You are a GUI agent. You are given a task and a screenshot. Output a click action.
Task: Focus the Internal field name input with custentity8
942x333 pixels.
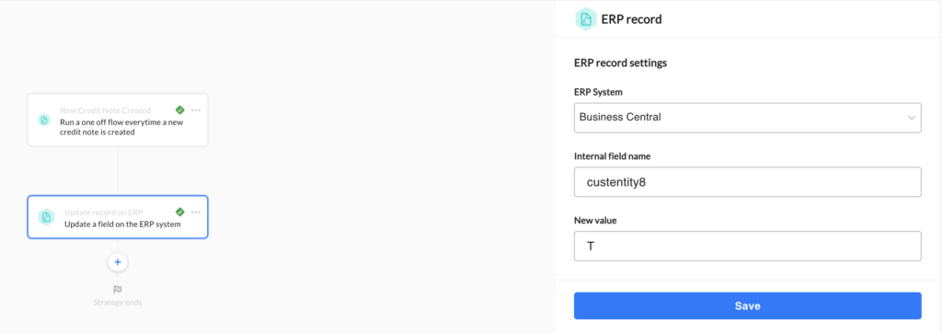tap(747, 181)
